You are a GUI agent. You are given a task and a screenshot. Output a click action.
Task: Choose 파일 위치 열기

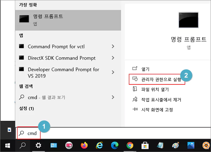[x=151, y=89]
